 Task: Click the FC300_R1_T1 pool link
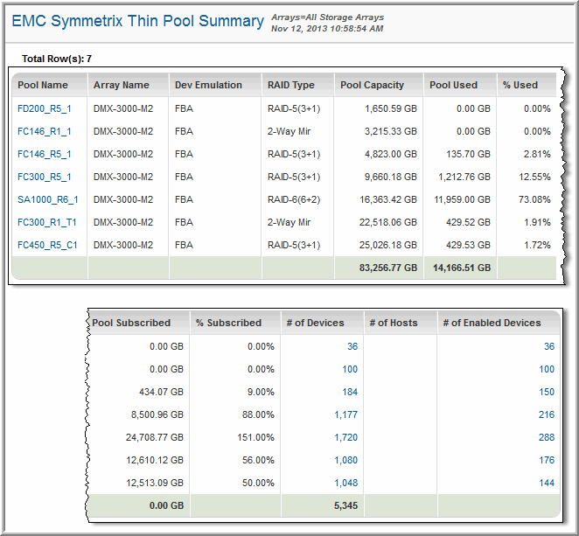tap(47, 222)
